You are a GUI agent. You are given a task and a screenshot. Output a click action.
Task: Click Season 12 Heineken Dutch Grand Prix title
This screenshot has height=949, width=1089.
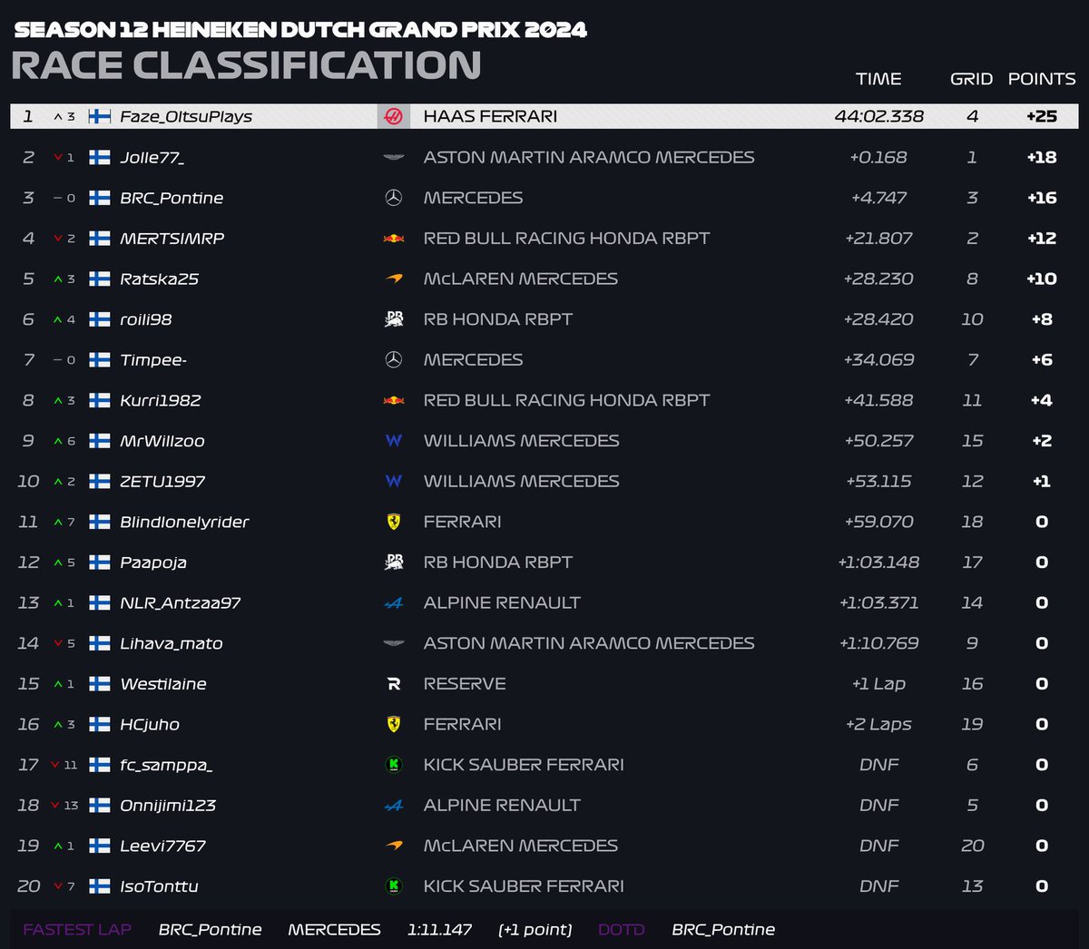point(300,29)
